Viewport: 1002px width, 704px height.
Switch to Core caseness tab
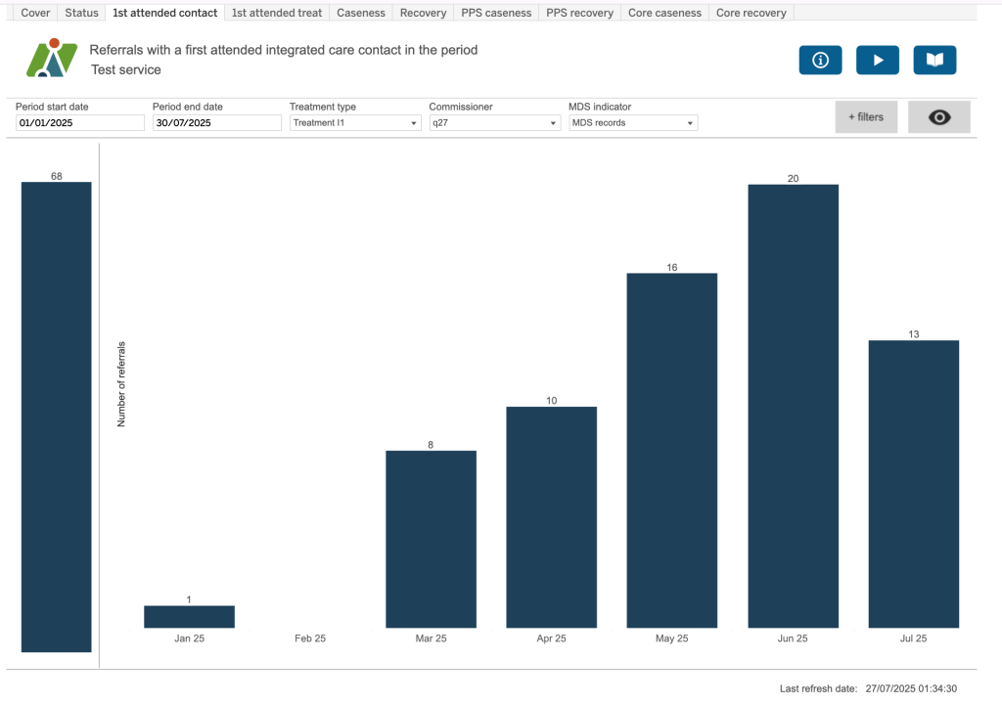point(664,13)
